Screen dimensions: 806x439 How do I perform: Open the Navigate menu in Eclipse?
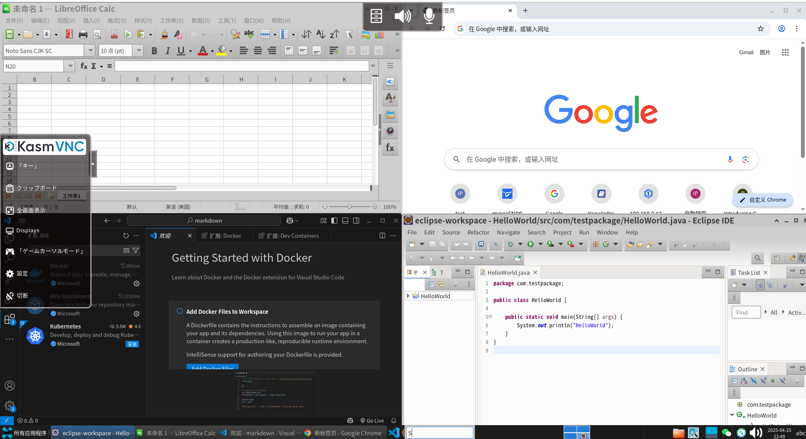click(508, 232)
